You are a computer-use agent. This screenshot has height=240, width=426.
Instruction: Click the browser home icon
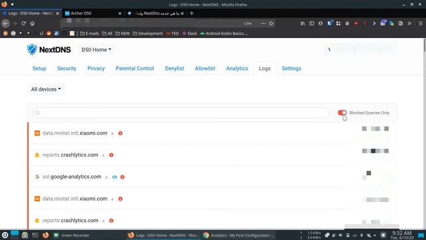pos(33,23)
